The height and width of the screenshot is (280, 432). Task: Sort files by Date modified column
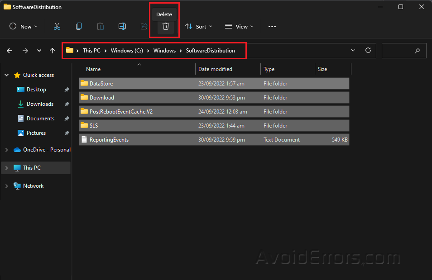pyautogui.click(x=216, y=69)
